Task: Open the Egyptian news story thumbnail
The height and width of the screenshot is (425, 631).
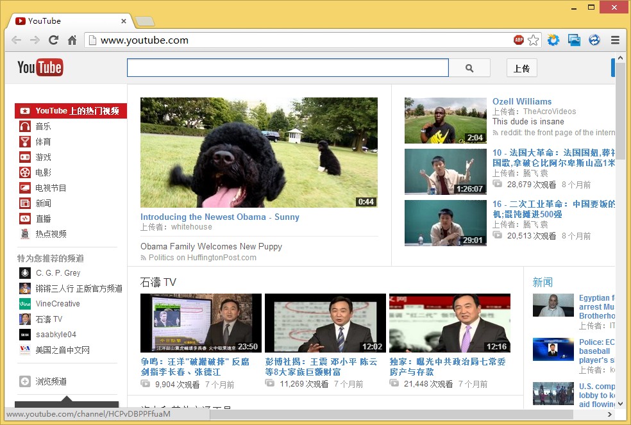Action: pos(553,305)
